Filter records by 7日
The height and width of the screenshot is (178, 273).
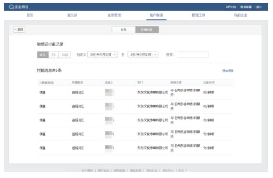click(x=54, y=55)
